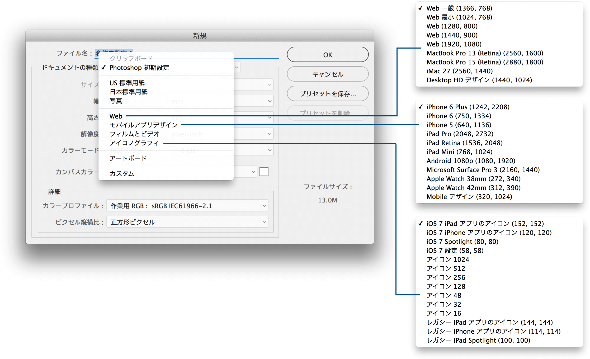The image size is (590, 359).
Task: Click the OK button
Action: pos(328,55)
